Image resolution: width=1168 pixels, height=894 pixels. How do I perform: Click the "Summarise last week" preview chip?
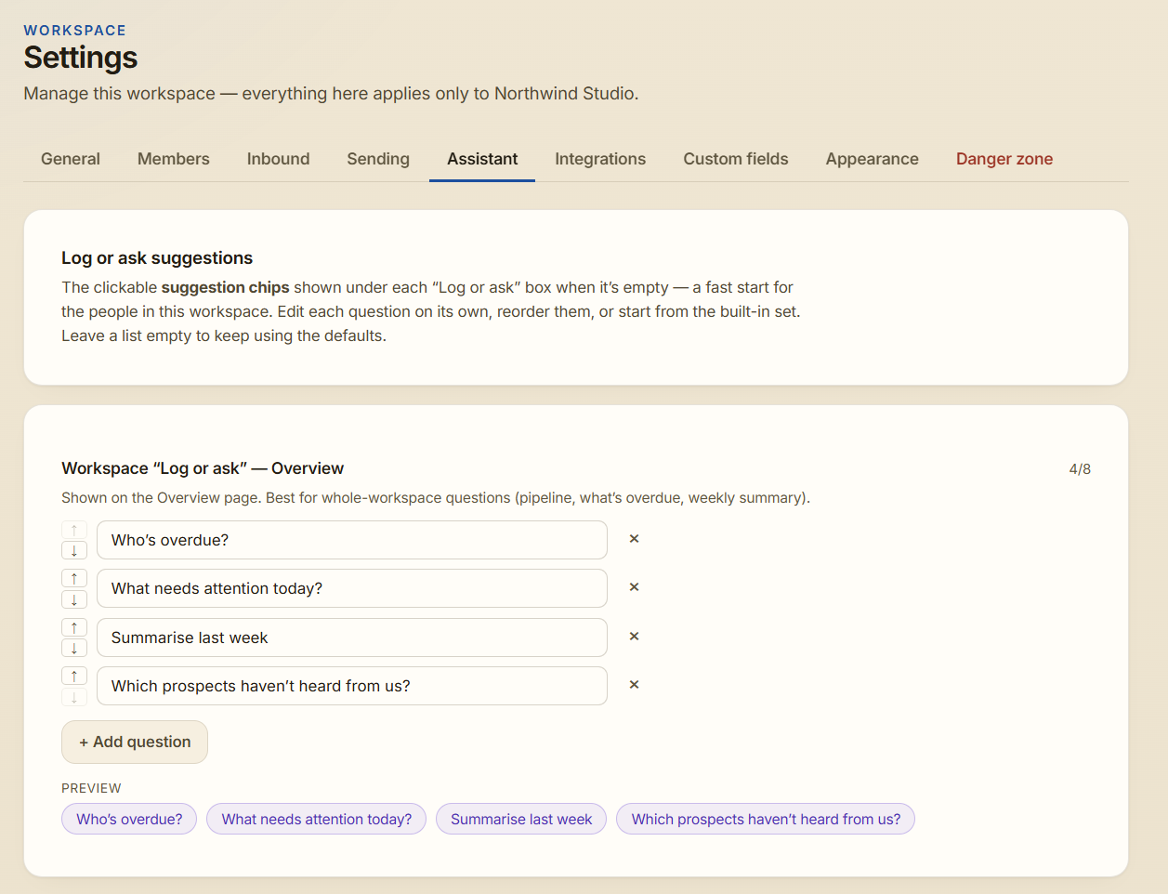pos(521,819)
